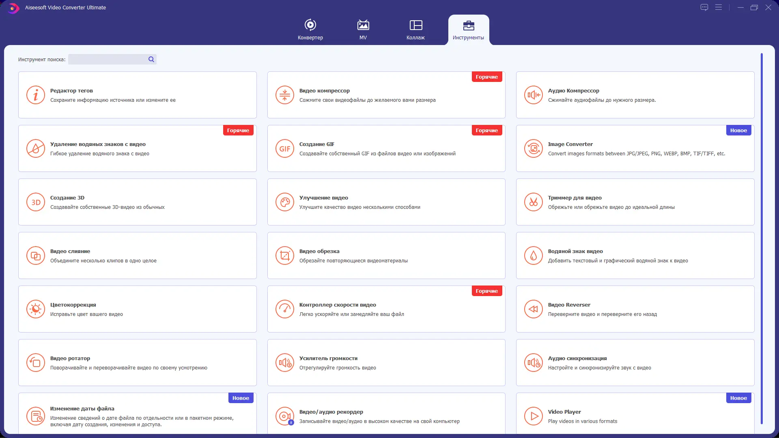Open the Улучшение видео tool title
This screenshot has width=779, height=438.
click(323, 198)
